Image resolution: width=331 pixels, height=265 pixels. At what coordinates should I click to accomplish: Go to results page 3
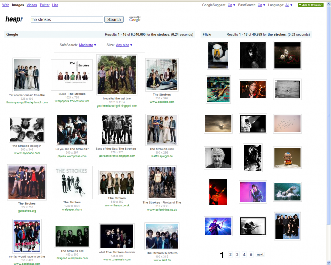tap(237, 255)
